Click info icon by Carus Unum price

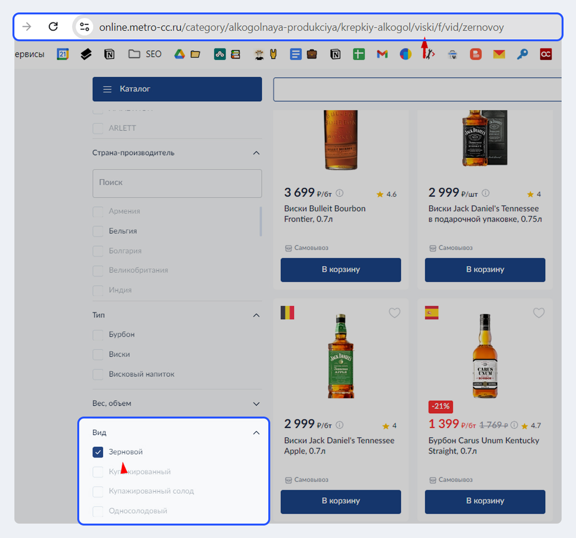pyautogui.click(x=514, y=425)
